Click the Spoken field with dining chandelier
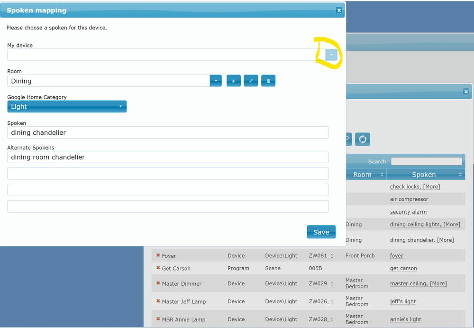Screen dimensions: 474x328 coord(168,132)
